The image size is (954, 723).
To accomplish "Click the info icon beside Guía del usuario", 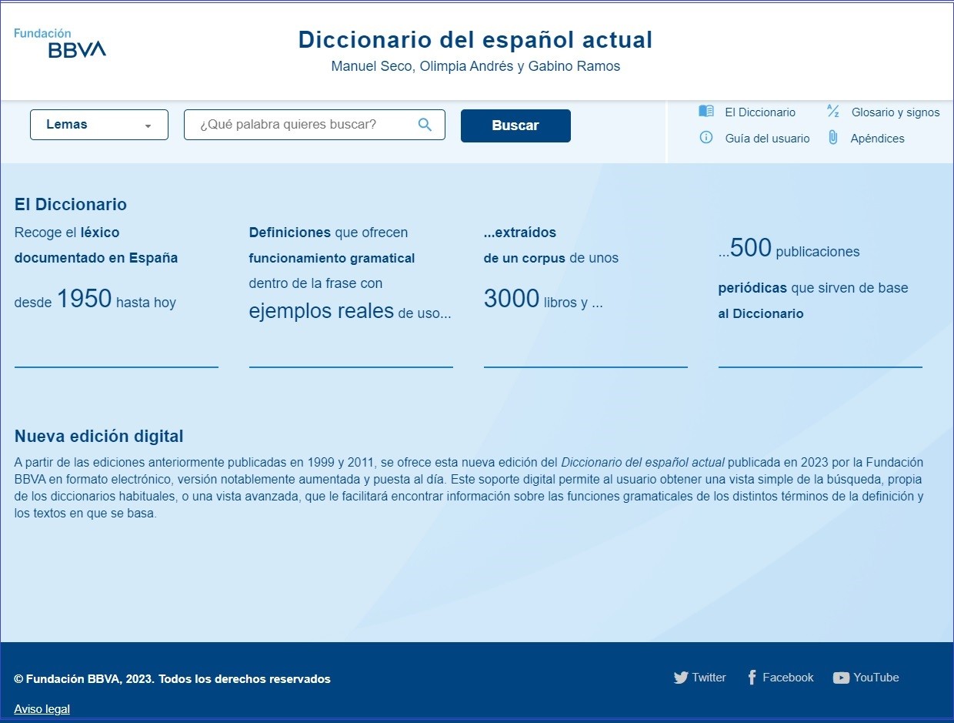I will [x=705, y=138].
